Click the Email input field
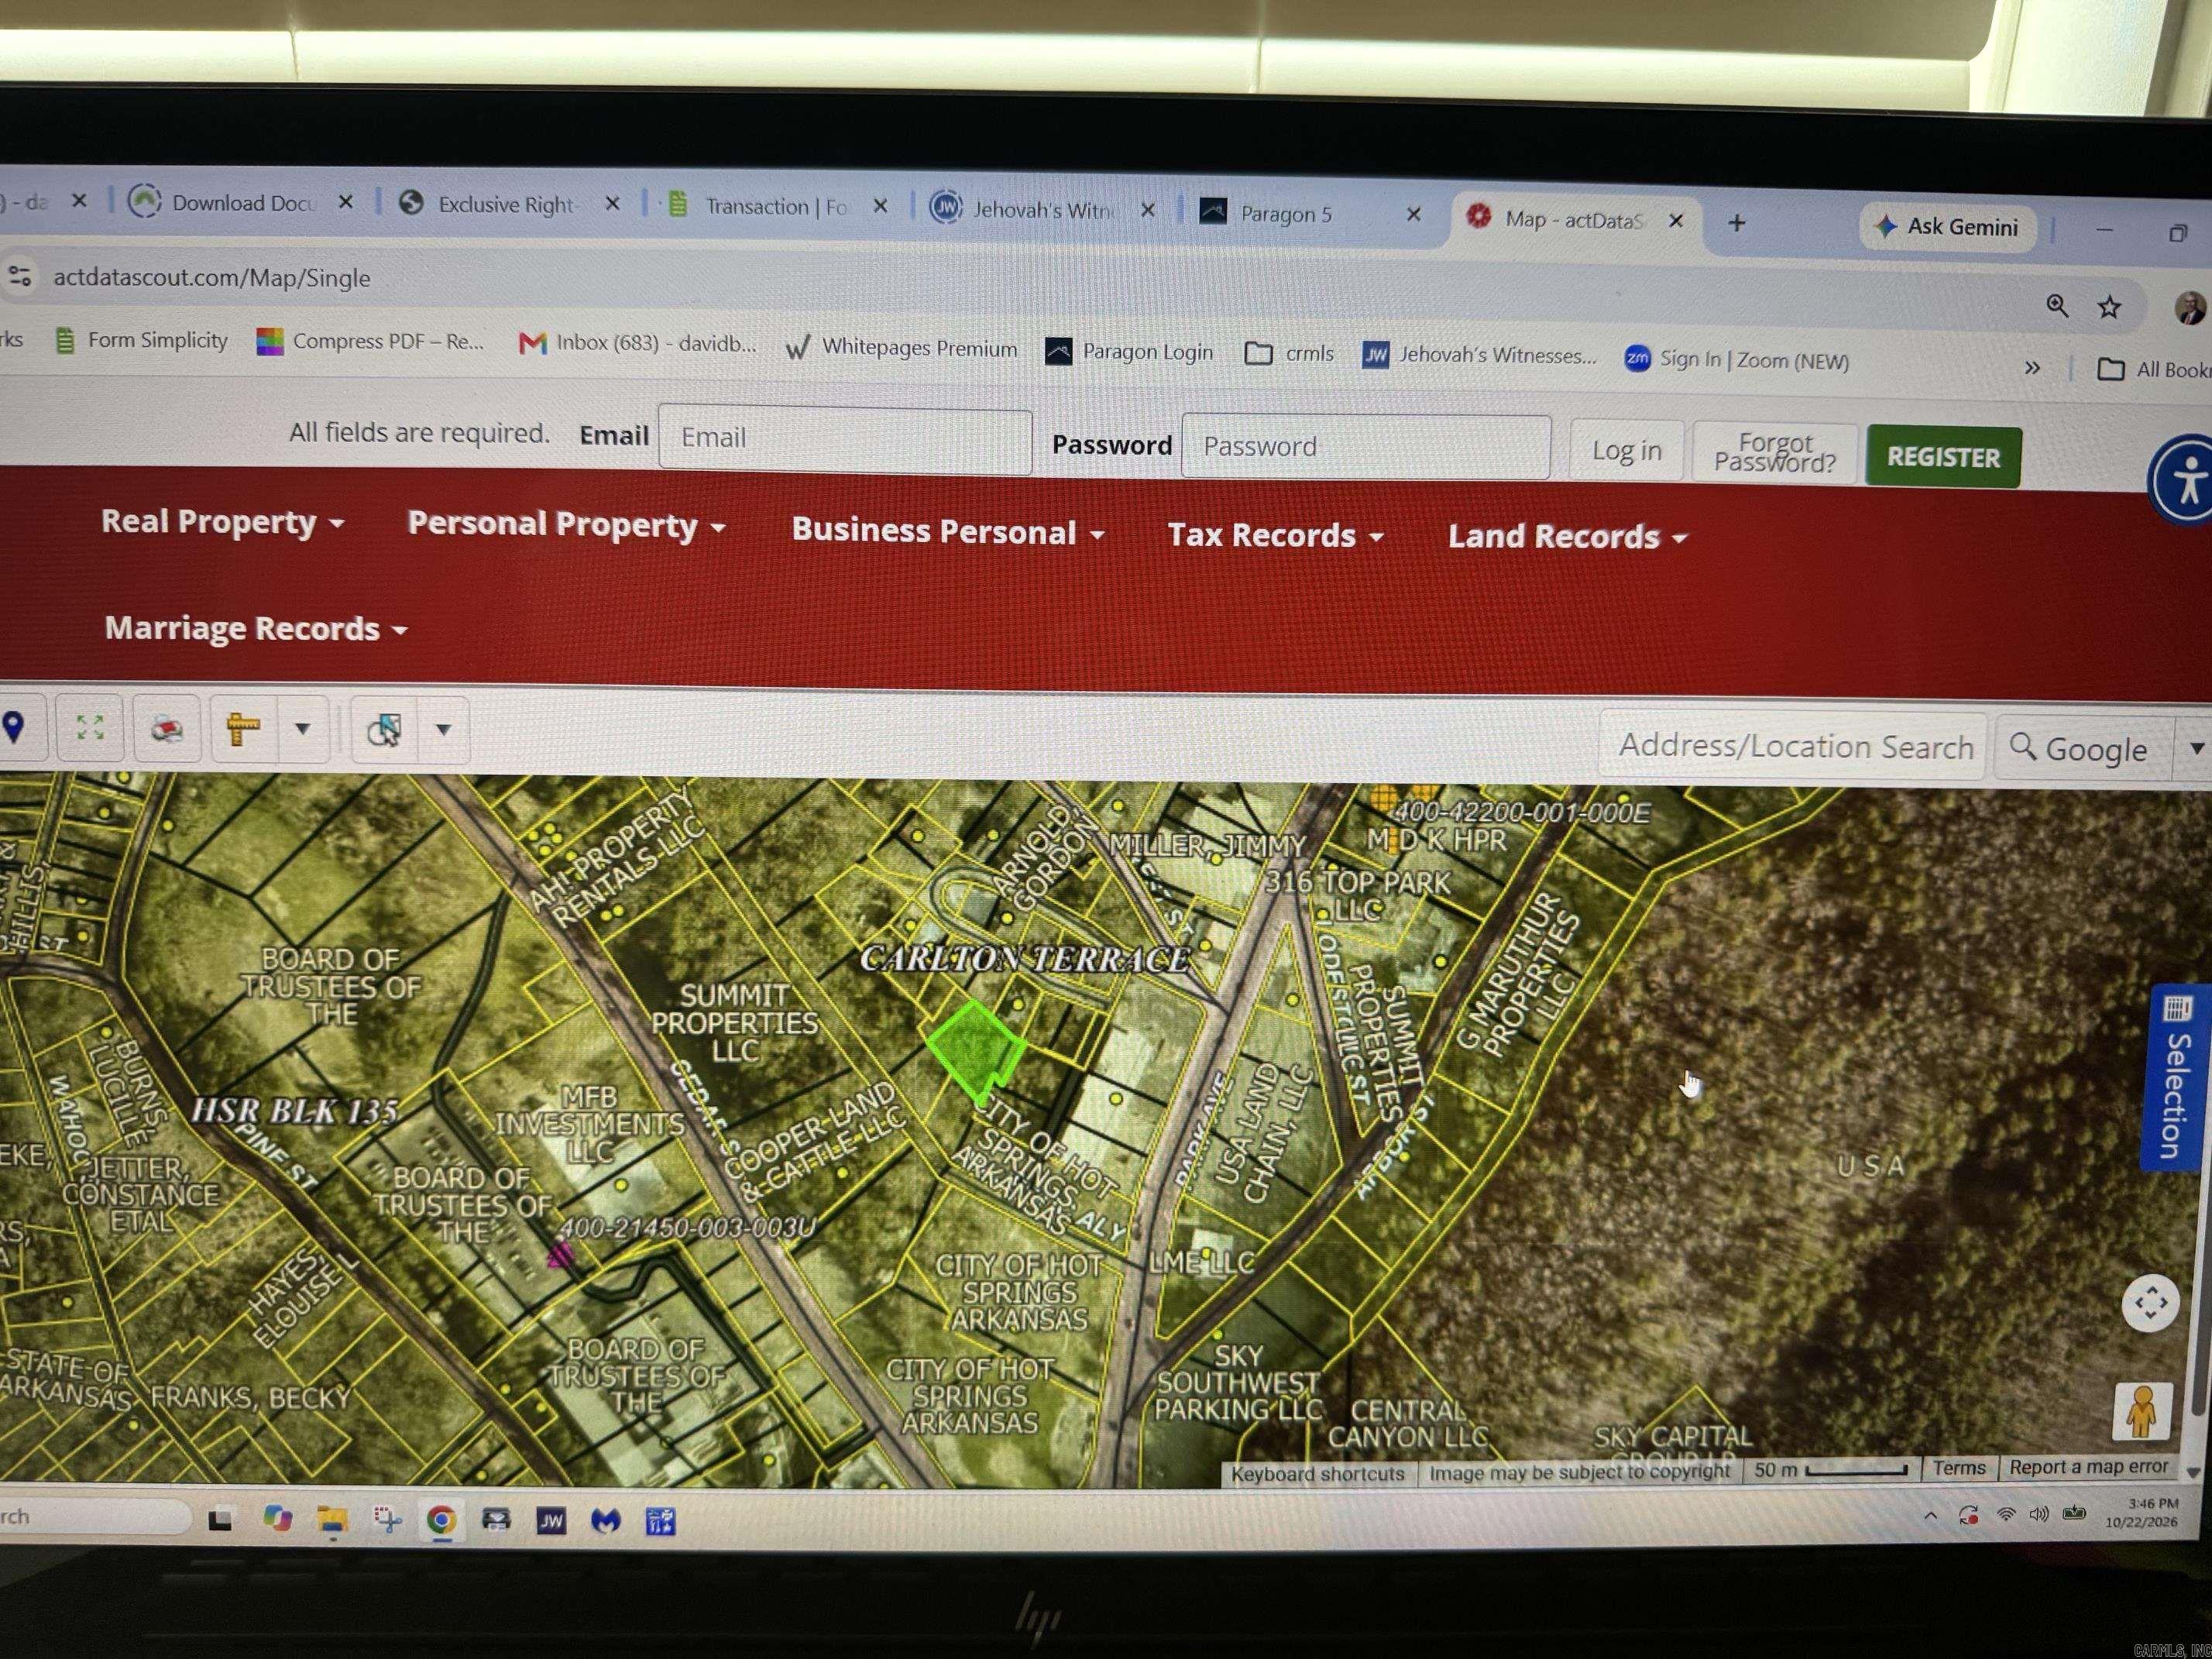 point(845,438)
